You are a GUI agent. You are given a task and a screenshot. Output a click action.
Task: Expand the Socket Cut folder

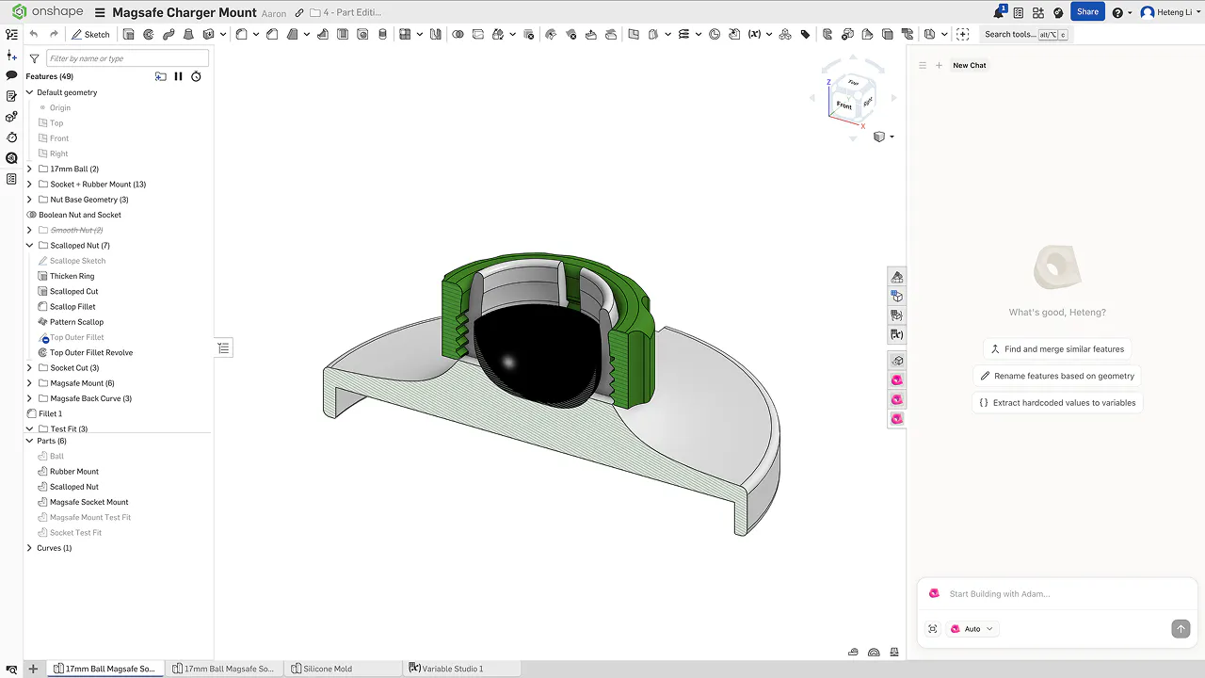coord(29,368)
